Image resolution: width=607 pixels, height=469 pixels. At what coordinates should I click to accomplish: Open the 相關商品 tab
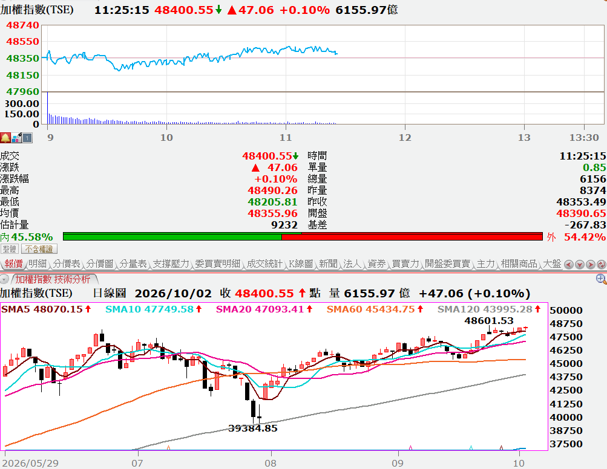519,264
